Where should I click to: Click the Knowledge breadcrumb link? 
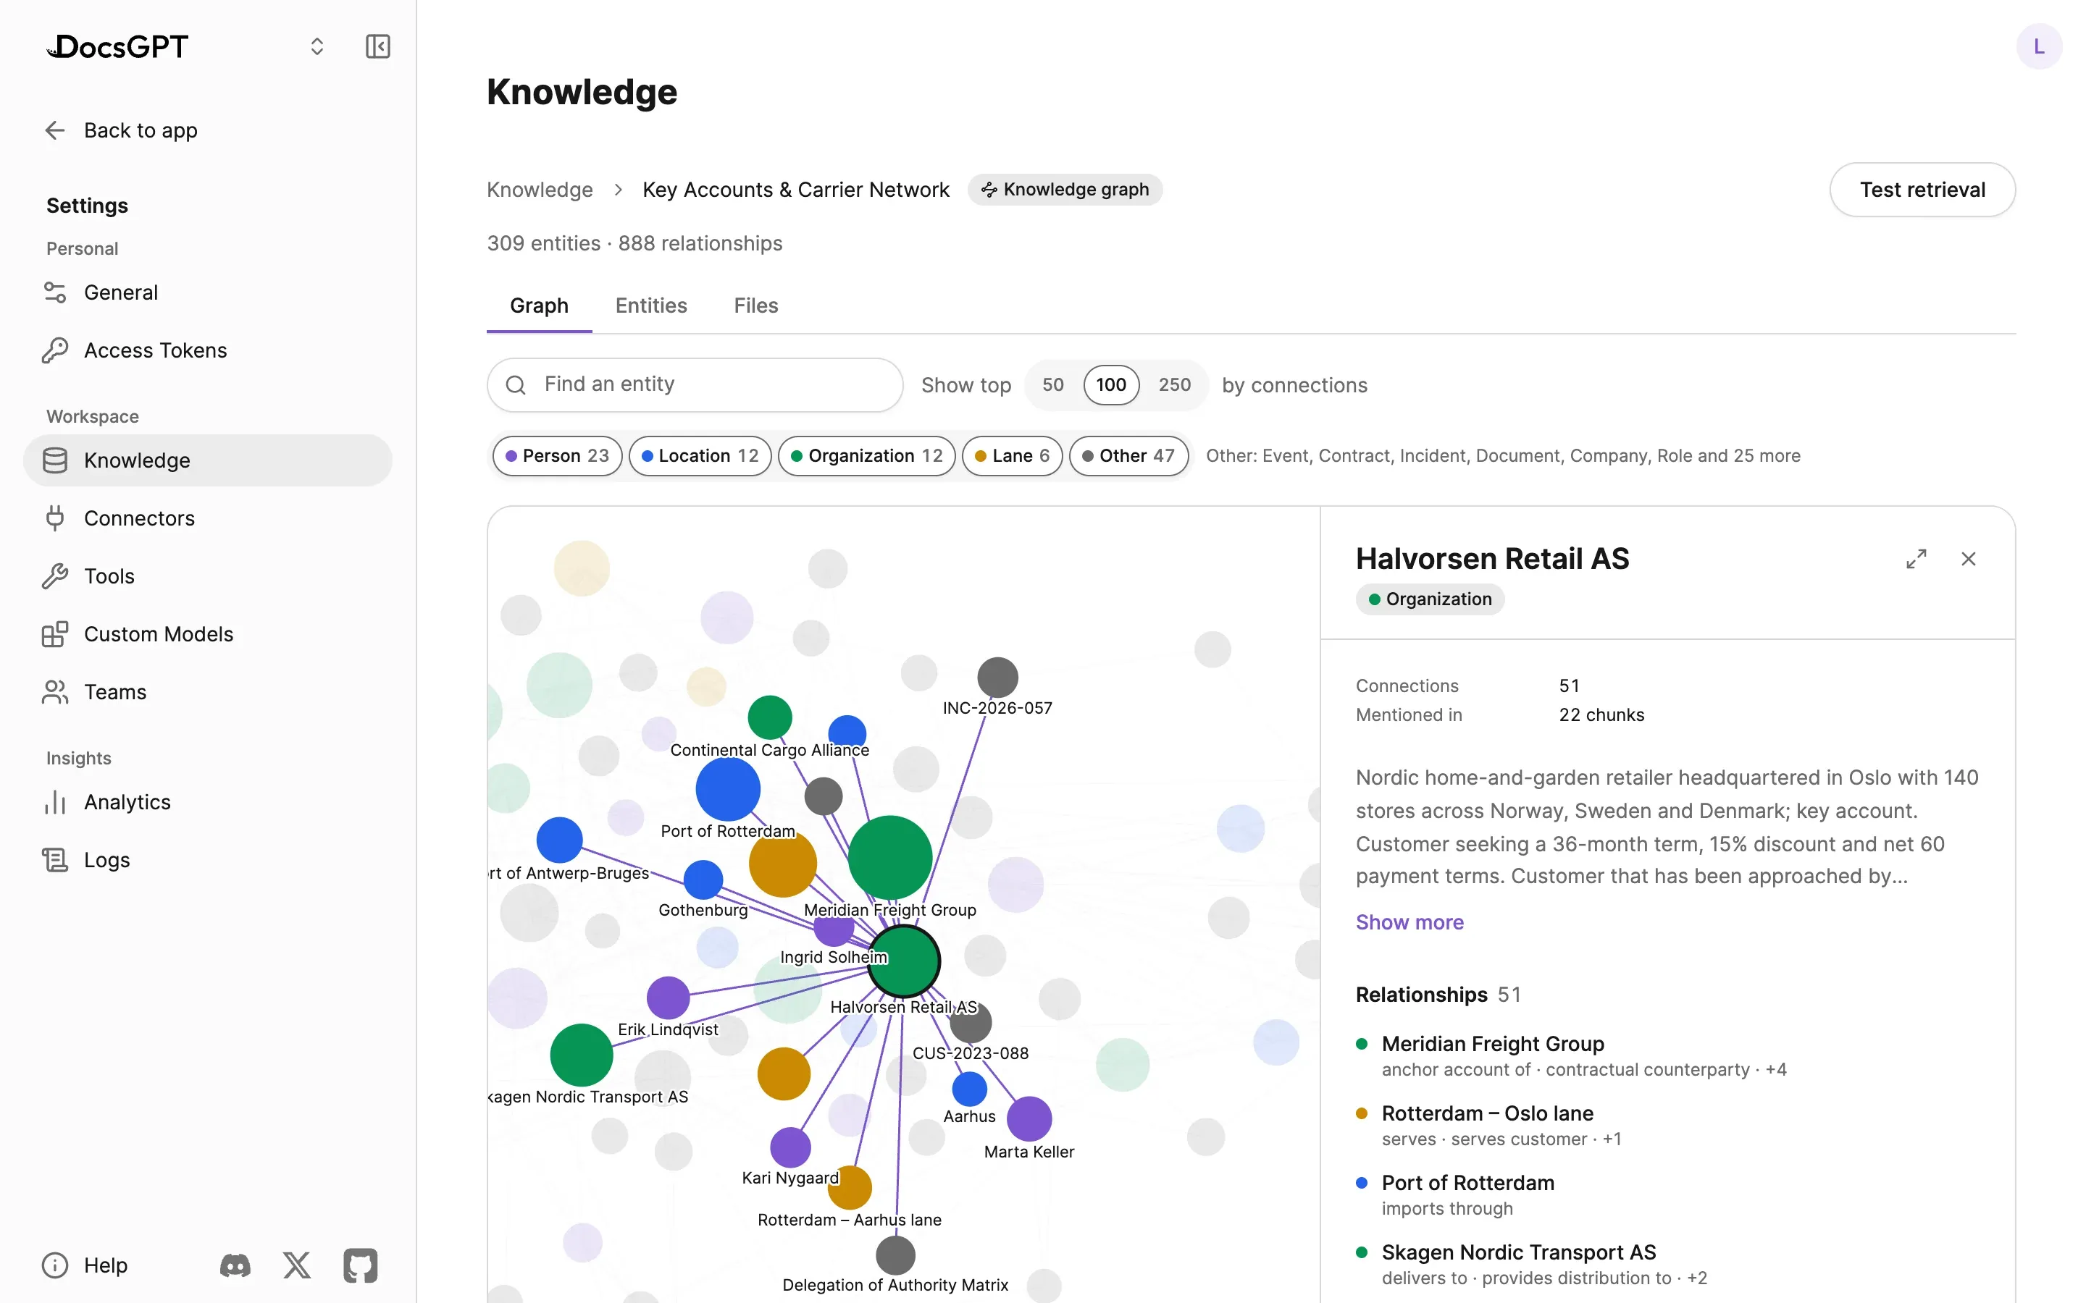point(540,190)
